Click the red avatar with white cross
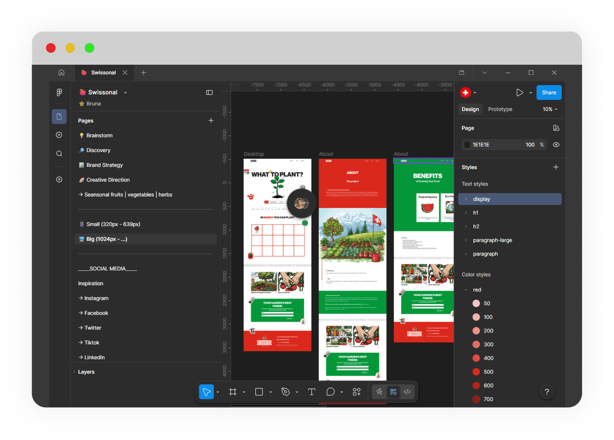Screen dimensions: 614x440 point(465,92)
